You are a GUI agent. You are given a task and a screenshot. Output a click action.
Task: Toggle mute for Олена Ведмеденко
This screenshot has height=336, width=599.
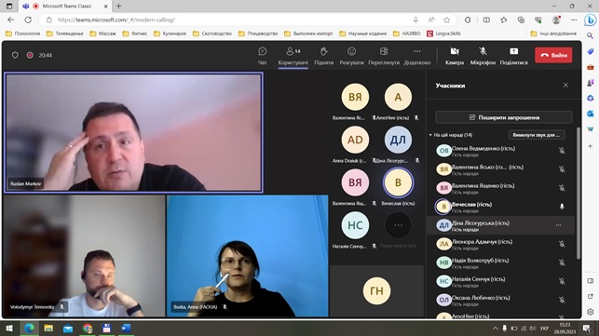562,151
